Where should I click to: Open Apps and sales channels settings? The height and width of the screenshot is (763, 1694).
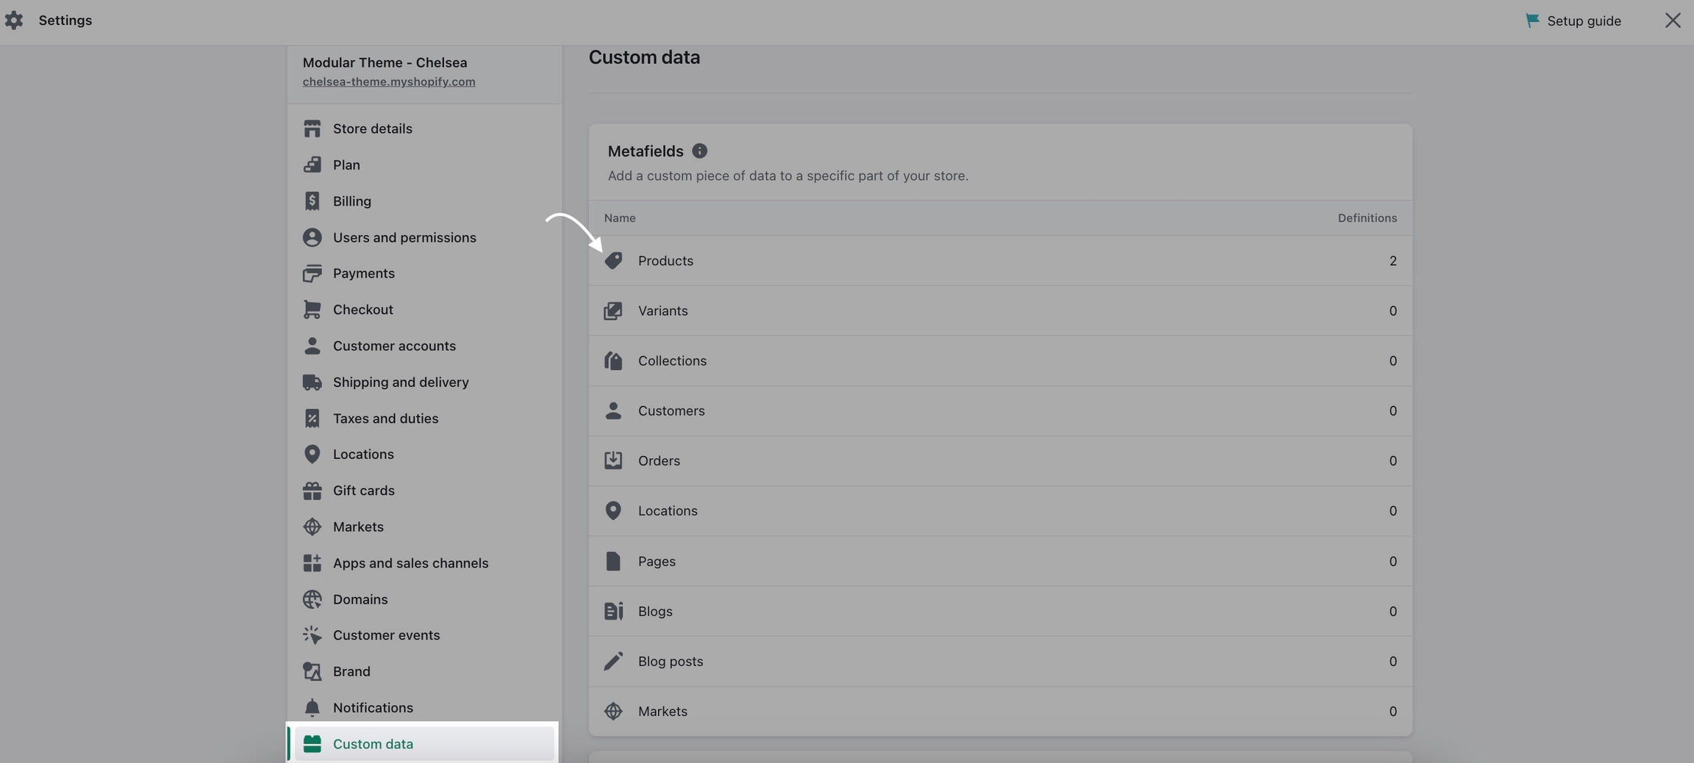423,563
